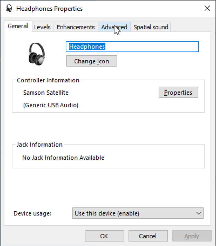Go to the Advanced tab

pyautogui.click(x=114, y=27)
